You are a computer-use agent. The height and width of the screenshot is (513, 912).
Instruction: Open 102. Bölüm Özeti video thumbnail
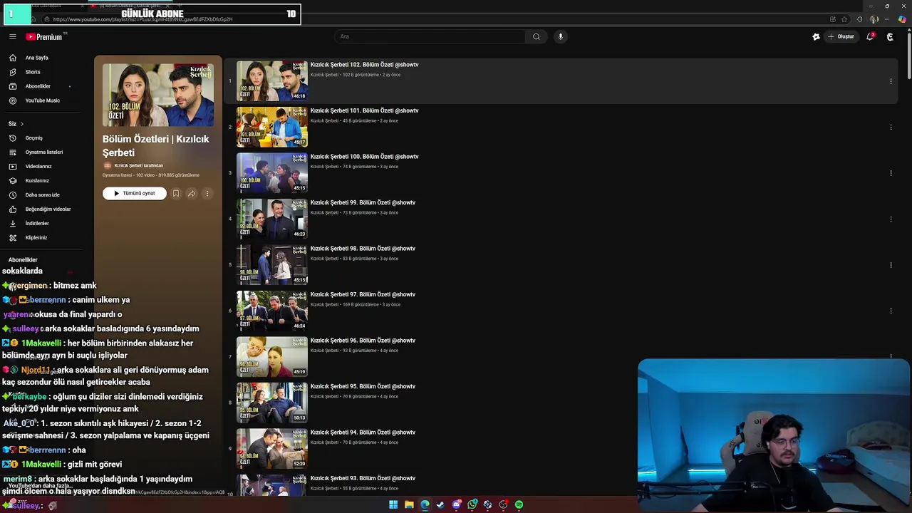click(x=272, y=81)
